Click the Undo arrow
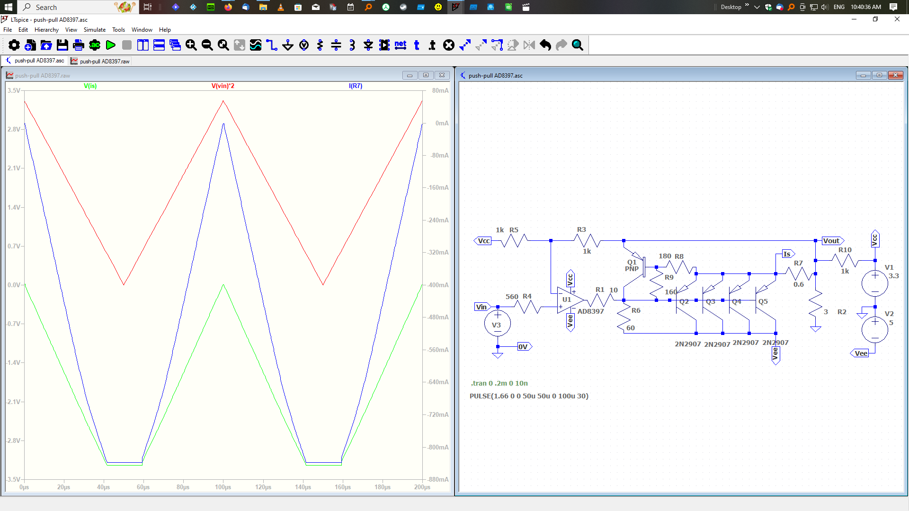This screenshot has width=909, height=511. 545,45
